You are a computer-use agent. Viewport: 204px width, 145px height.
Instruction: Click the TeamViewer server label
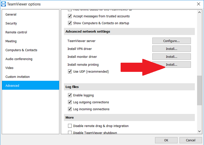(x=81, y=41)
